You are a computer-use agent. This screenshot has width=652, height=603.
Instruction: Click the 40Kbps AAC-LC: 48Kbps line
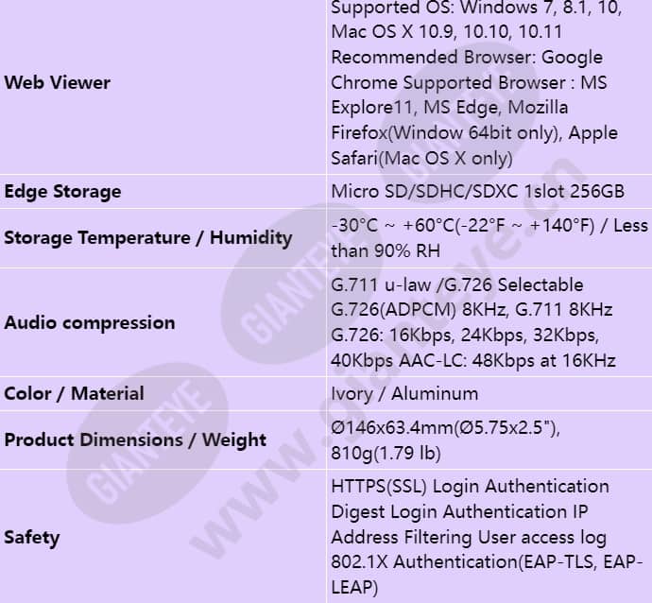pos(473,360)
